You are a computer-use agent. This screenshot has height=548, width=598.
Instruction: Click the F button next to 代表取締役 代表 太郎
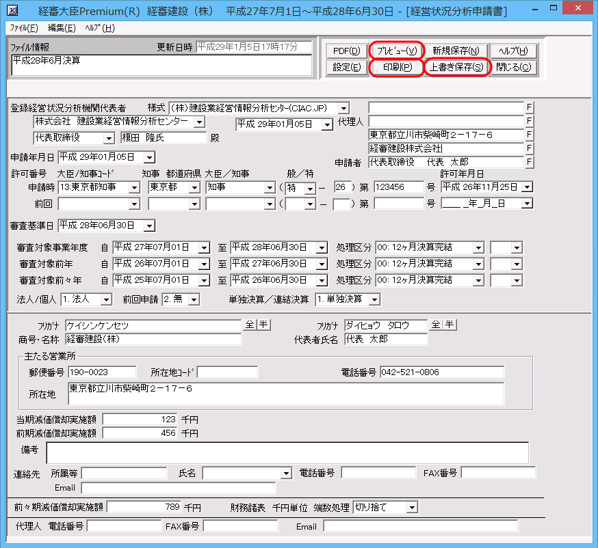pos(529,162)
